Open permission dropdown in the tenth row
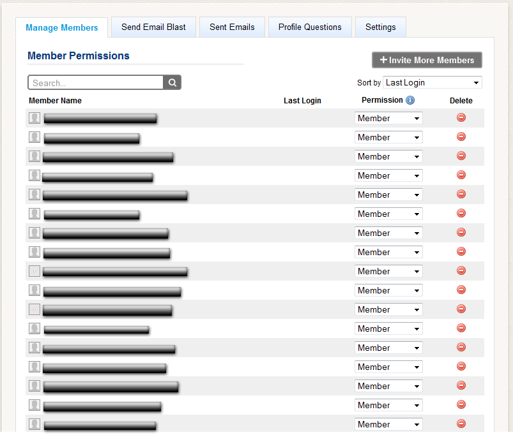Viewport: 513px width, 435px height. click(388, 291)
